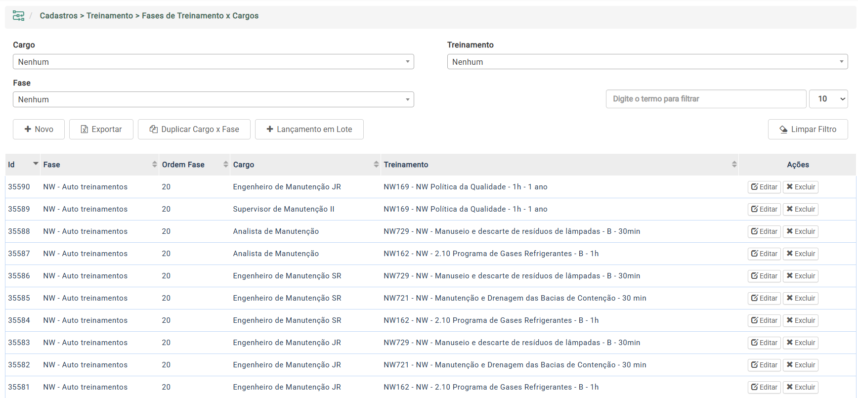
Task: Click Duplicar Cargo x Fase
Action: pos(194,129)
